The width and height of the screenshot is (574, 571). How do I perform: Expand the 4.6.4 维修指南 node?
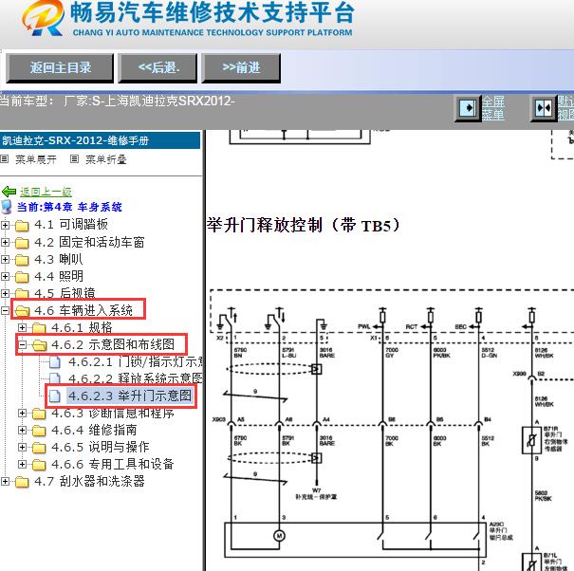(x=23, y=430)
